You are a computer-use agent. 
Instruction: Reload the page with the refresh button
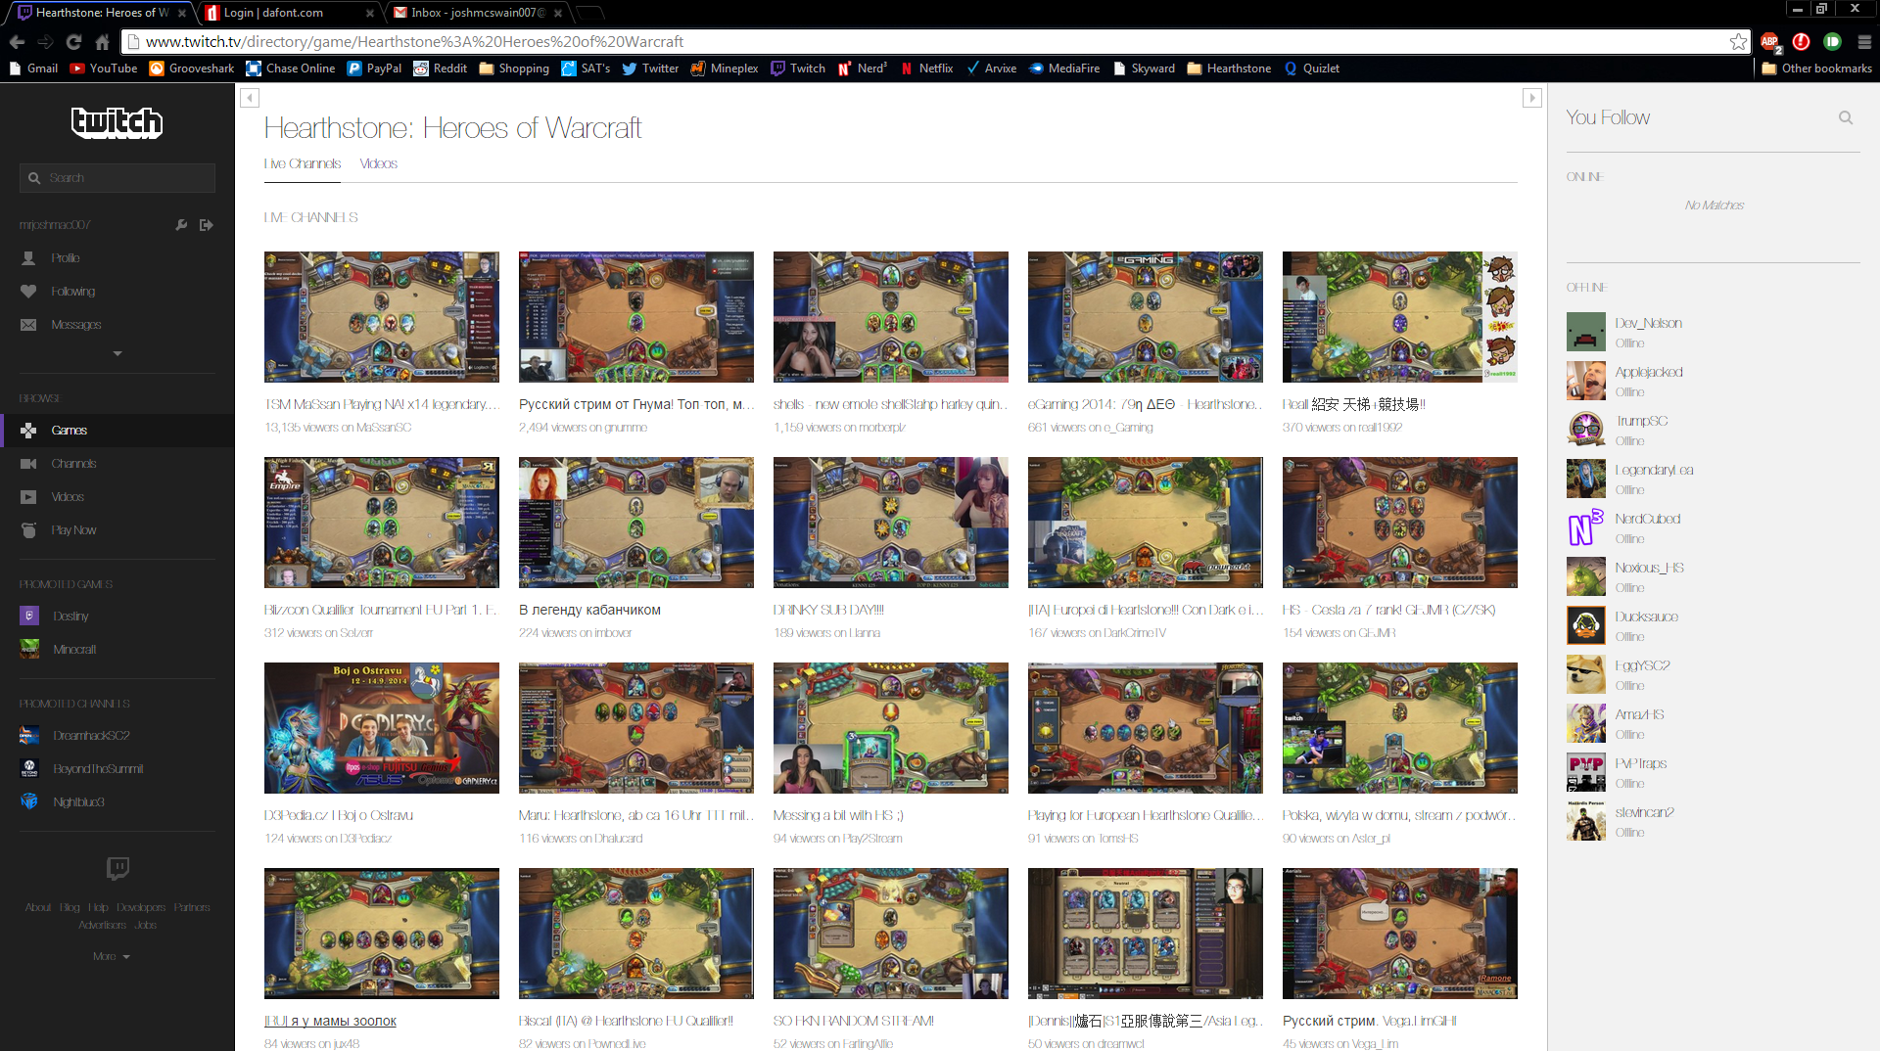coord(73,42)
